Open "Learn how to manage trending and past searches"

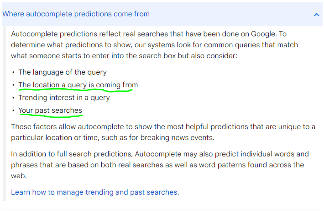point(94,192)
